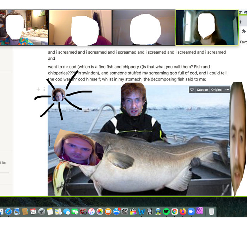Open Affinity Photo from the dock
247x247 pixels.
pos(200,212)
